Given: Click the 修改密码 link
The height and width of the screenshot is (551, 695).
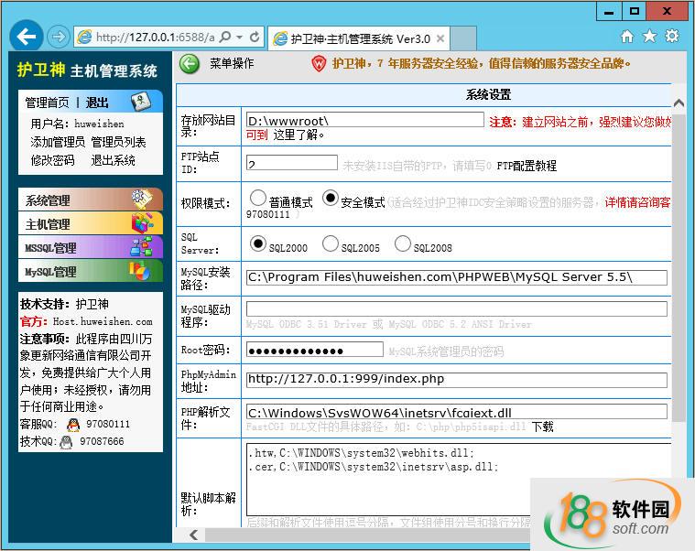Looking at the screenshot, I should tap(52, 160).
